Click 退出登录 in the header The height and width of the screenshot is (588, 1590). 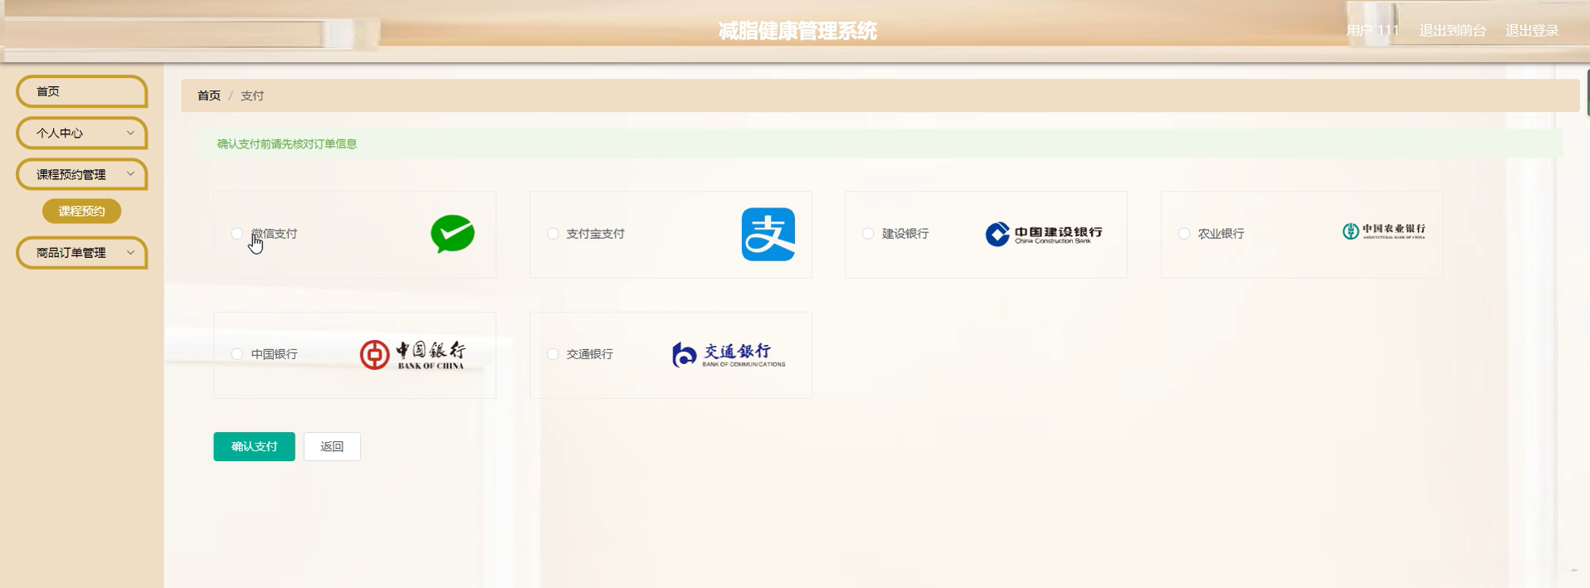(1532, 31)
